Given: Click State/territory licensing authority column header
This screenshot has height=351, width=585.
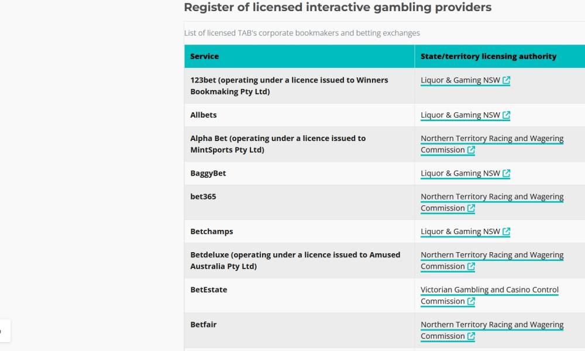Looking at the screenshot, I should pos(488,56).
